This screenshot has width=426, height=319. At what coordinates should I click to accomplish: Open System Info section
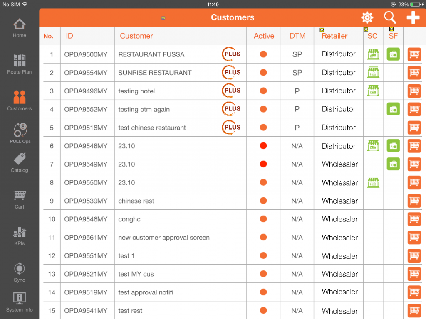click(x=19, y=302)
